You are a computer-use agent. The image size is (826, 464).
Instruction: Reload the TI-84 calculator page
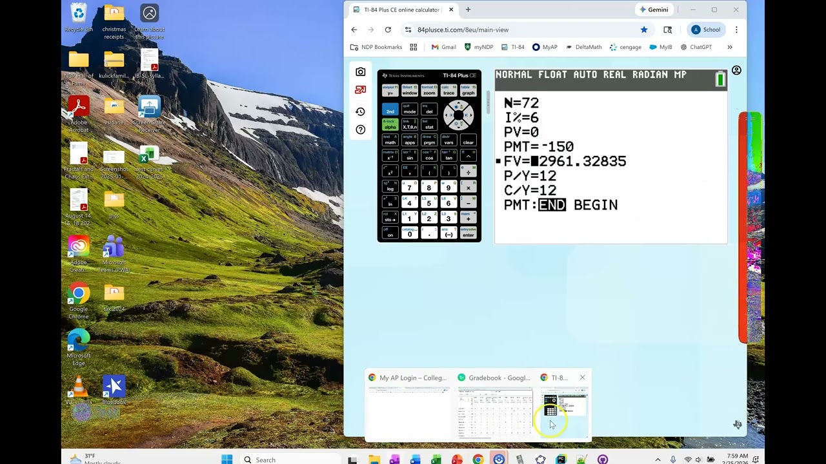pos(388,30)
